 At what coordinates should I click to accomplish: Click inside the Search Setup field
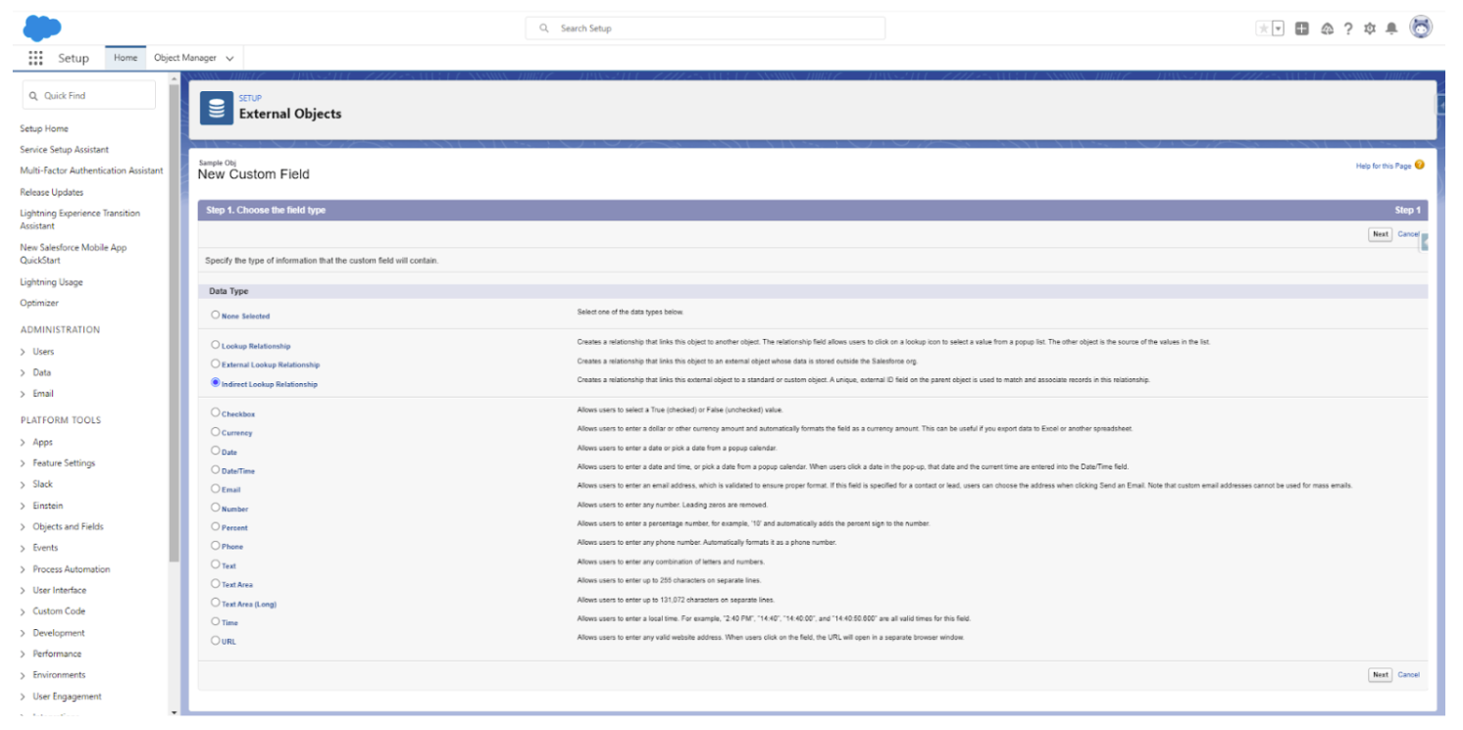(705, 28)
